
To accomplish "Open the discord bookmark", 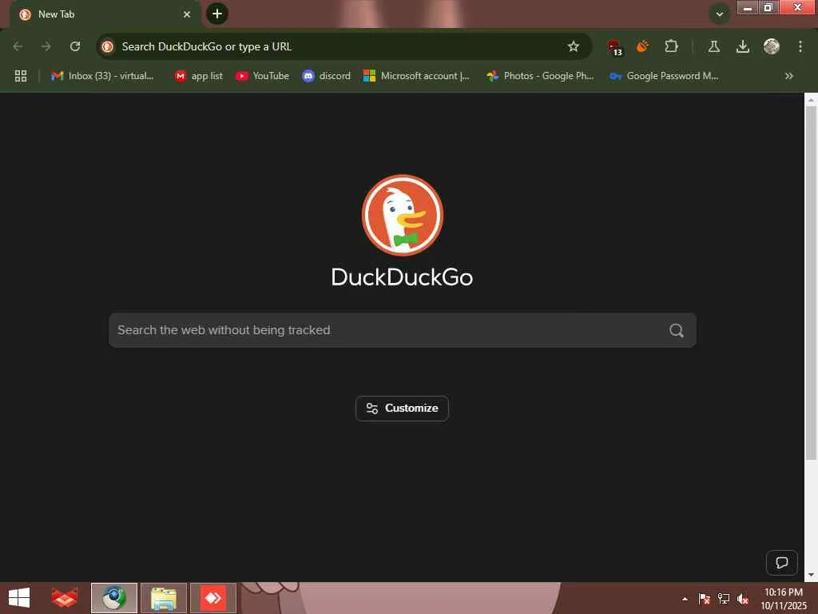I will click(x=327, y=76).
